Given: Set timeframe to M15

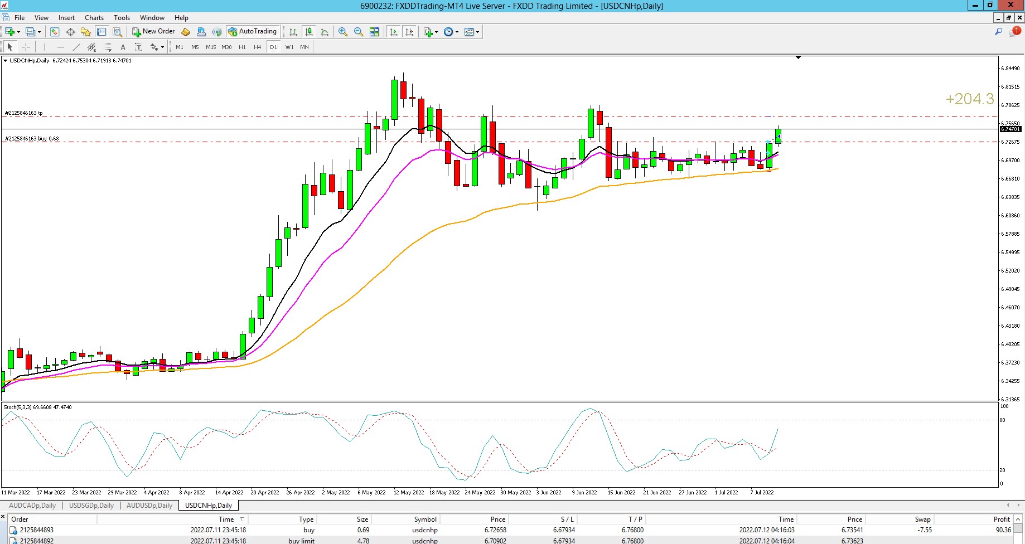Looking at the screenshot, I should [x=211, y=47].
